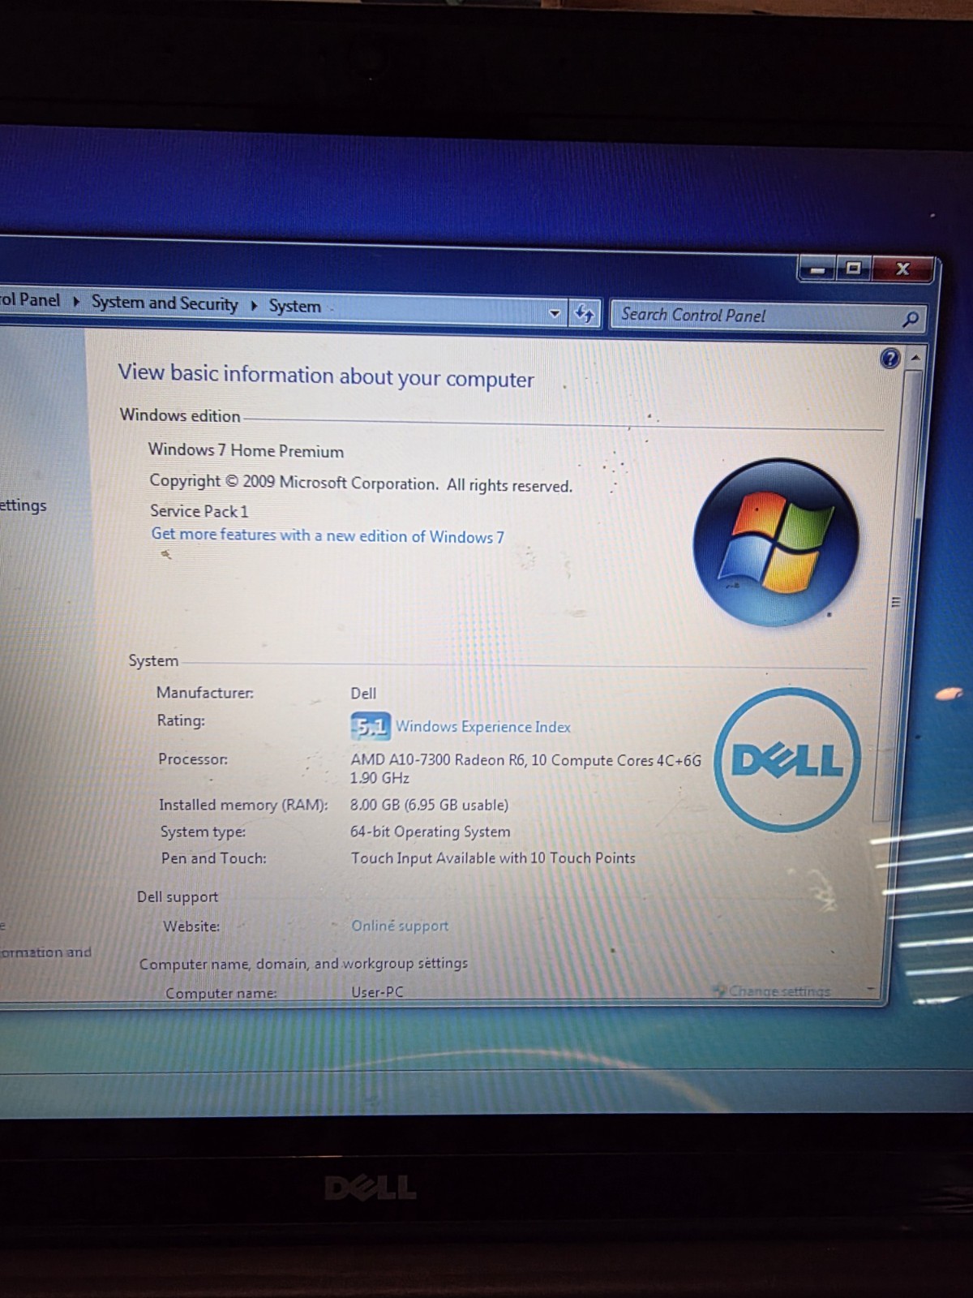Click the refresh button beside address bar
Viewport: 973px width, 1298px height.
[x=584, y=313]
